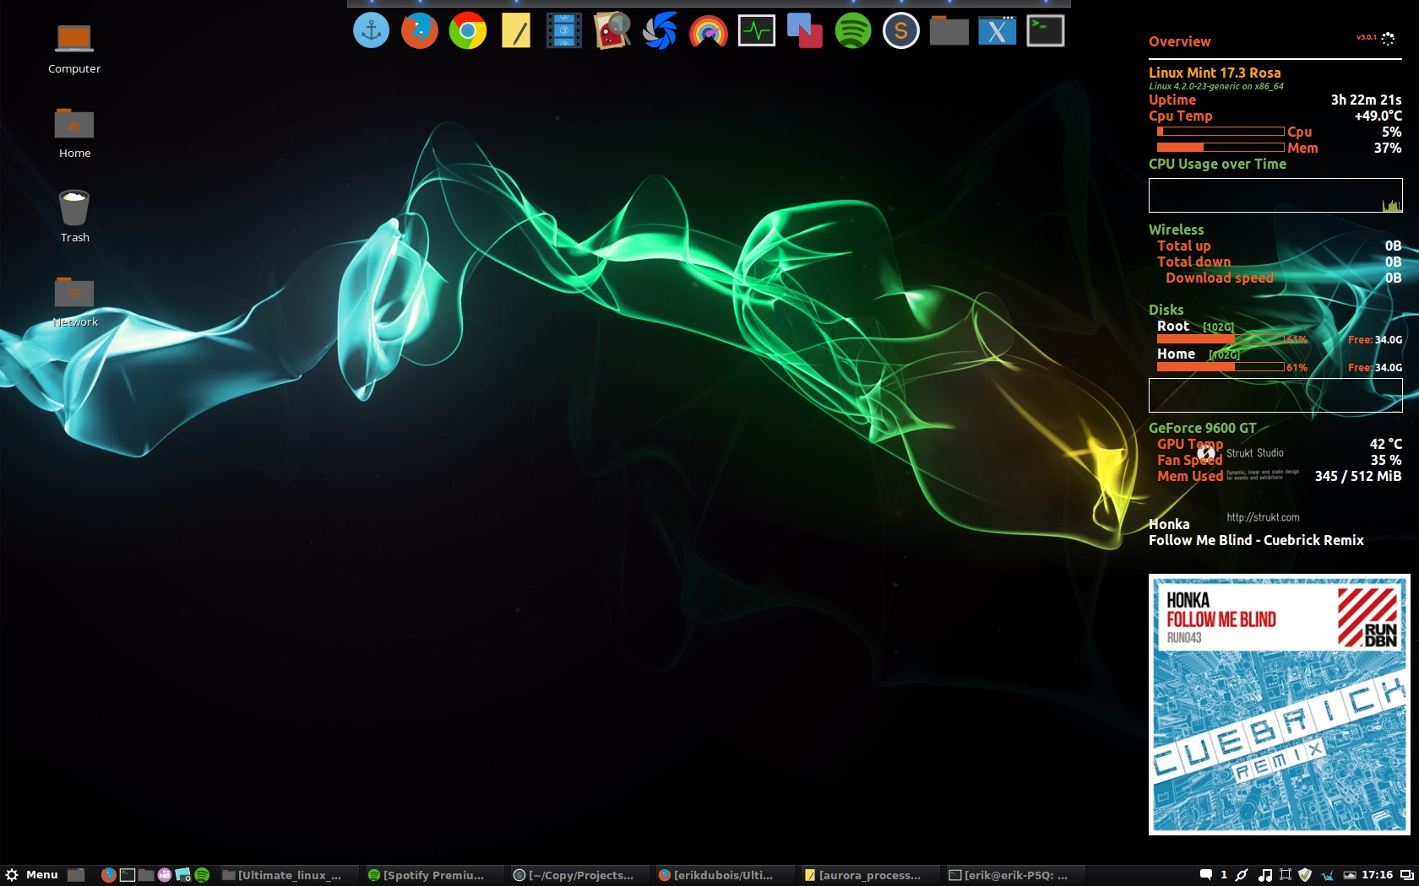Image resolution: width=1419 pixels, height=886 pixels.
Task: Switch to the Spotify Premium window
Action: tap(432, 875)
